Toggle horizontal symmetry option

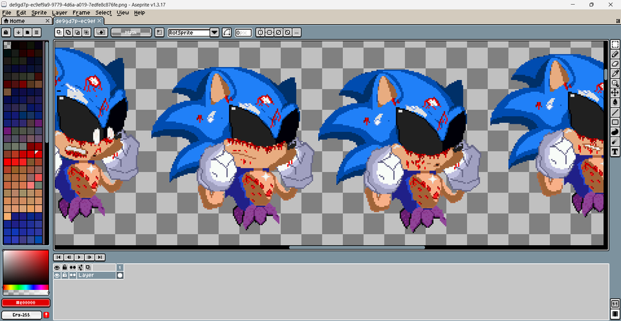point(269,32)
